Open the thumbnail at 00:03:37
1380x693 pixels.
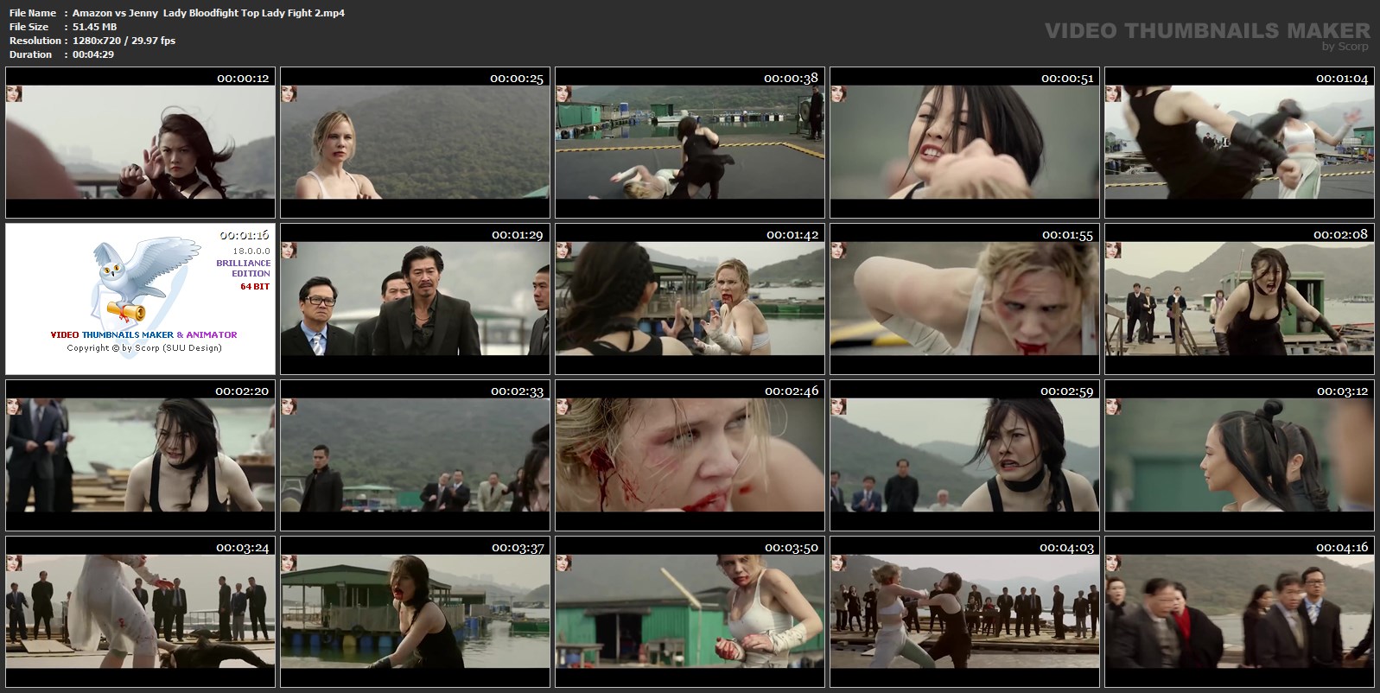(x=415, y=612)
